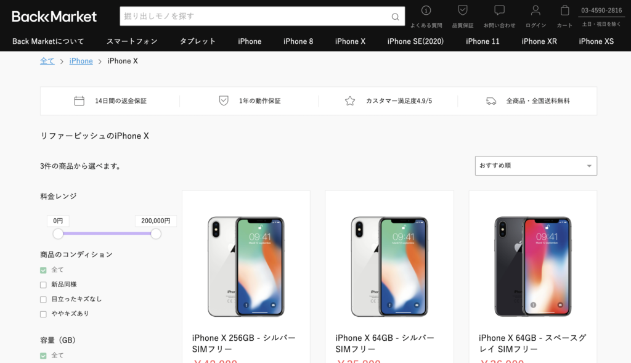Click the 1年の動作保証 text
The height and width of the screenshot is (363, 631).
260,101
